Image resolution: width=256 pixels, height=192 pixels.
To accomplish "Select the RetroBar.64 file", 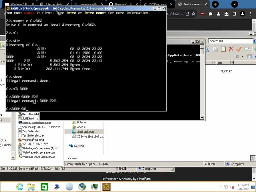I will point(28,114).
